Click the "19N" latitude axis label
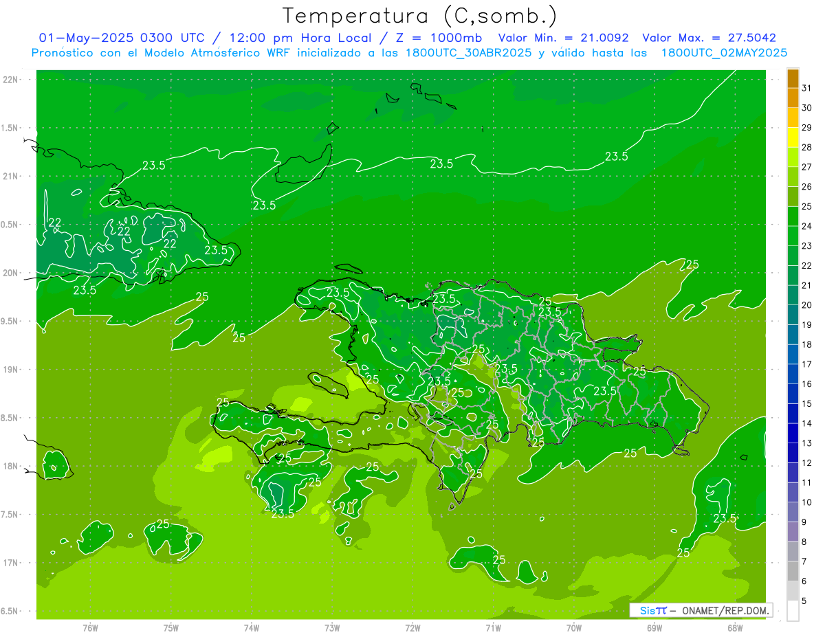This screenshot has width=825, height=637. point(10,369)
